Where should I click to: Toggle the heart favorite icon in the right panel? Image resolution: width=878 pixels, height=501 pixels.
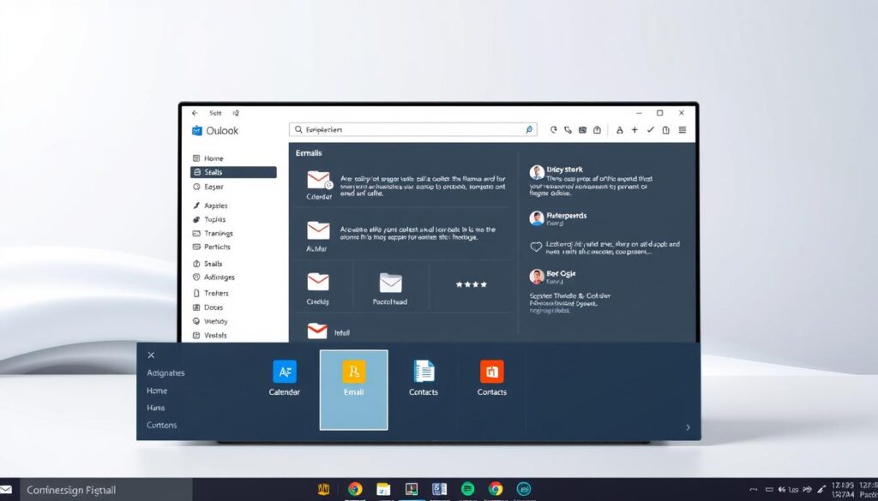click(x=536, y=247)
